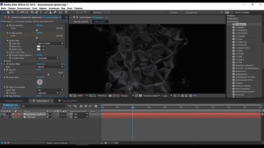The image size is (264, 148).
Task: Click the help search magnifier icon
Action: coord(232,12)
